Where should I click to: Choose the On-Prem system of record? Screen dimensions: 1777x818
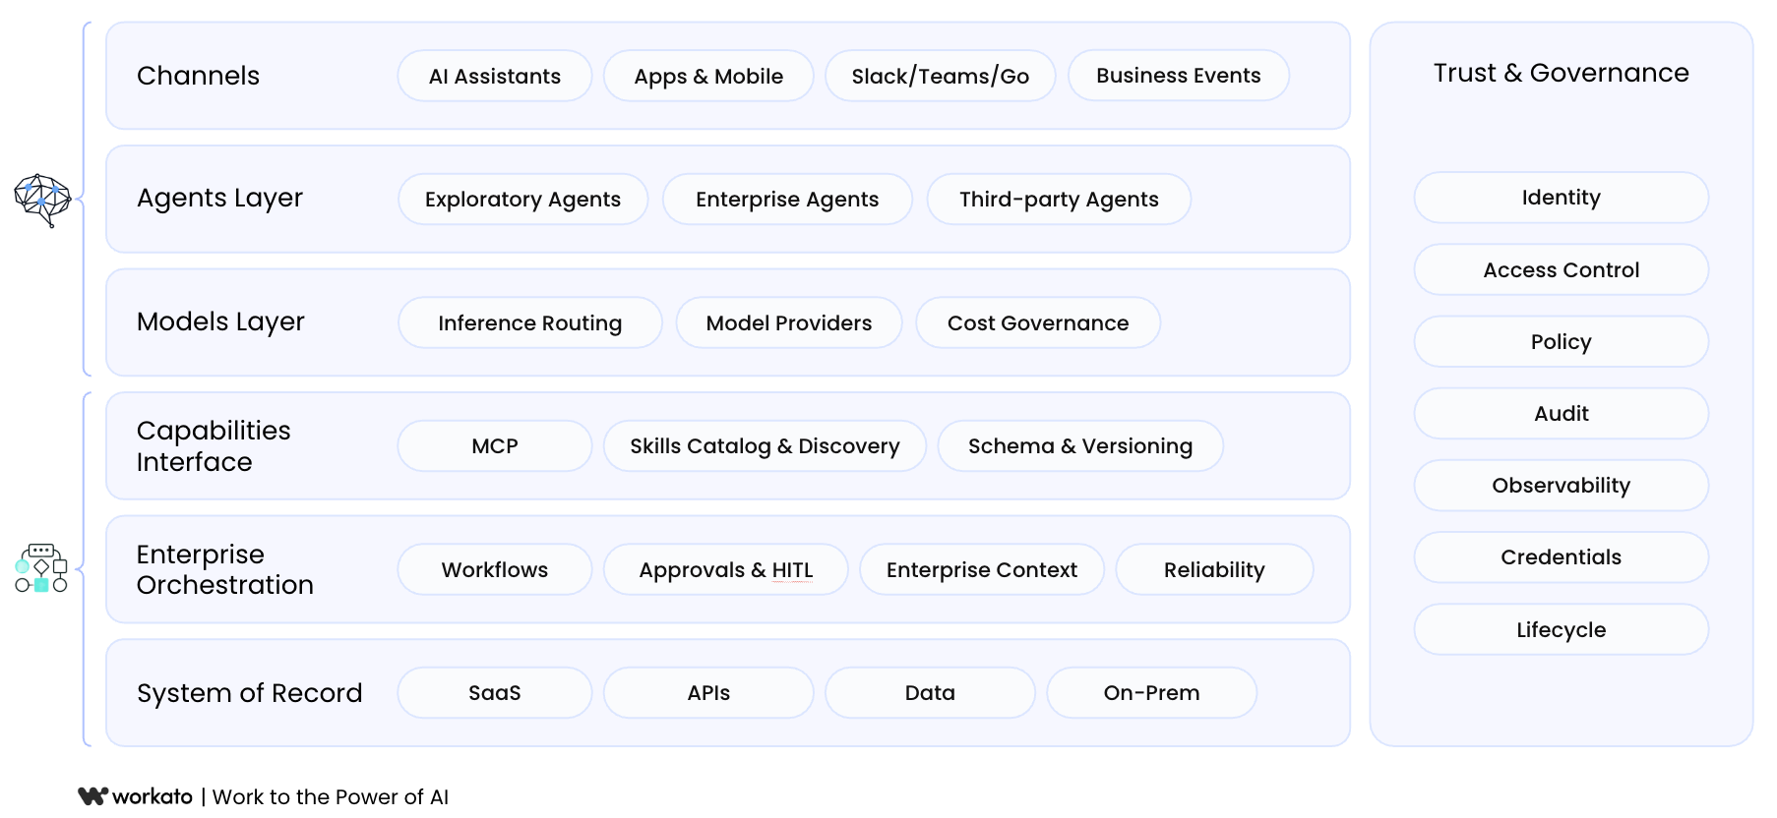pyautogui.click(x=1151, y=693)
